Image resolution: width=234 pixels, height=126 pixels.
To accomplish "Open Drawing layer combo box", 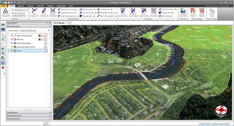I will click(x=35, y=31).
